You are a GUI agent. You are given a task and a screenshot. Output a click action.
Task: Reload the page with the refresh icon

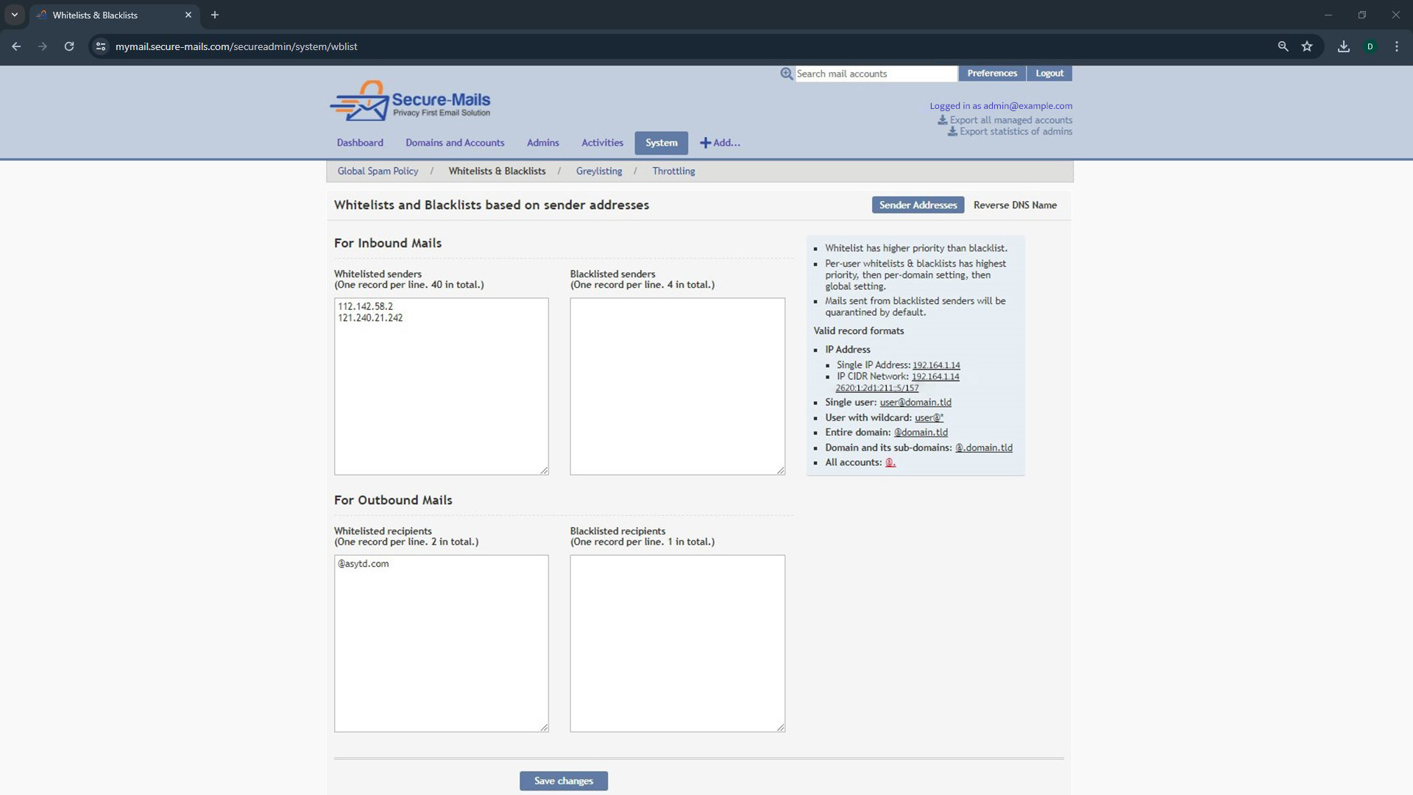[69, 46]
